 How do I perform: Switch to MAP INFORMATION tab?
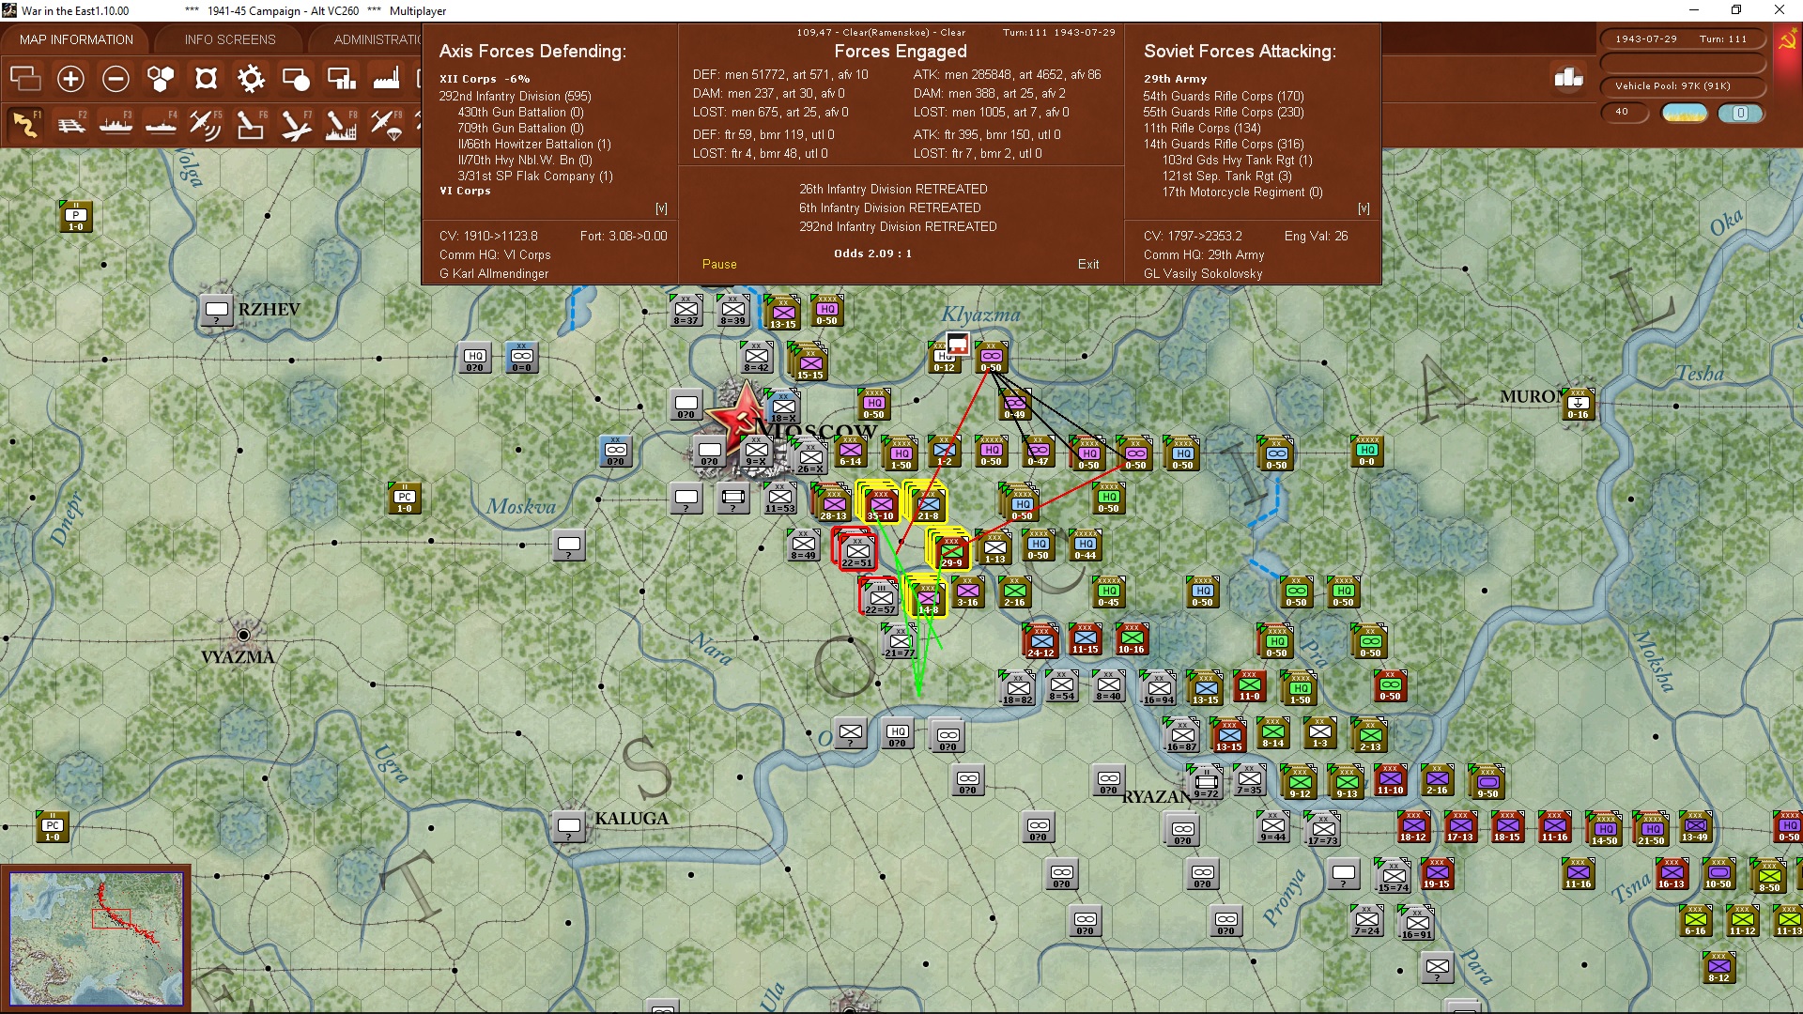click(x=76, y=39)
